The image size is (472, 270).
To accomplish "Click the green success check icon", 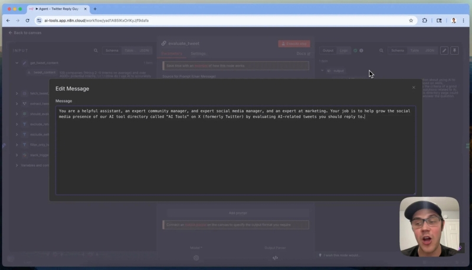I will click(355, 51).
